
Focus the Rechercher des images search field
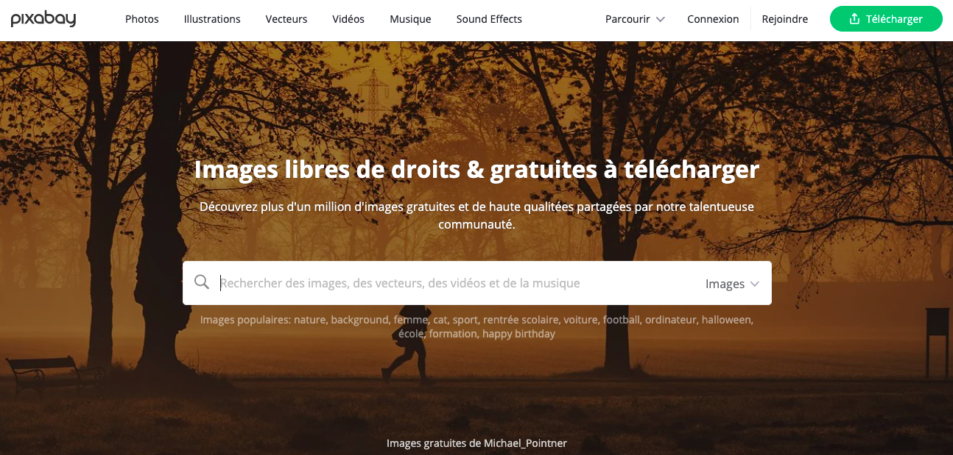457,283
